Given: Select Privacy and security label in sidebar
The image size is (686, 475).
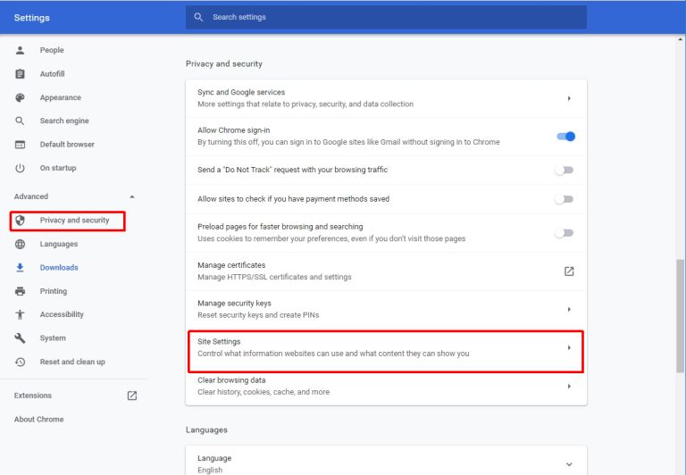Looking at the screenshot, I should click(x=74, y=220).
